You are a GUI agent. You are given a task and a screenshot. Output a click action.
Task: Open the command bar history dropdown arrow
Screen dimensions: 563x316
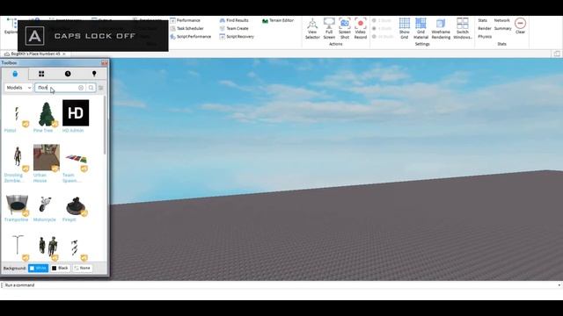click(x=559, y=285)
